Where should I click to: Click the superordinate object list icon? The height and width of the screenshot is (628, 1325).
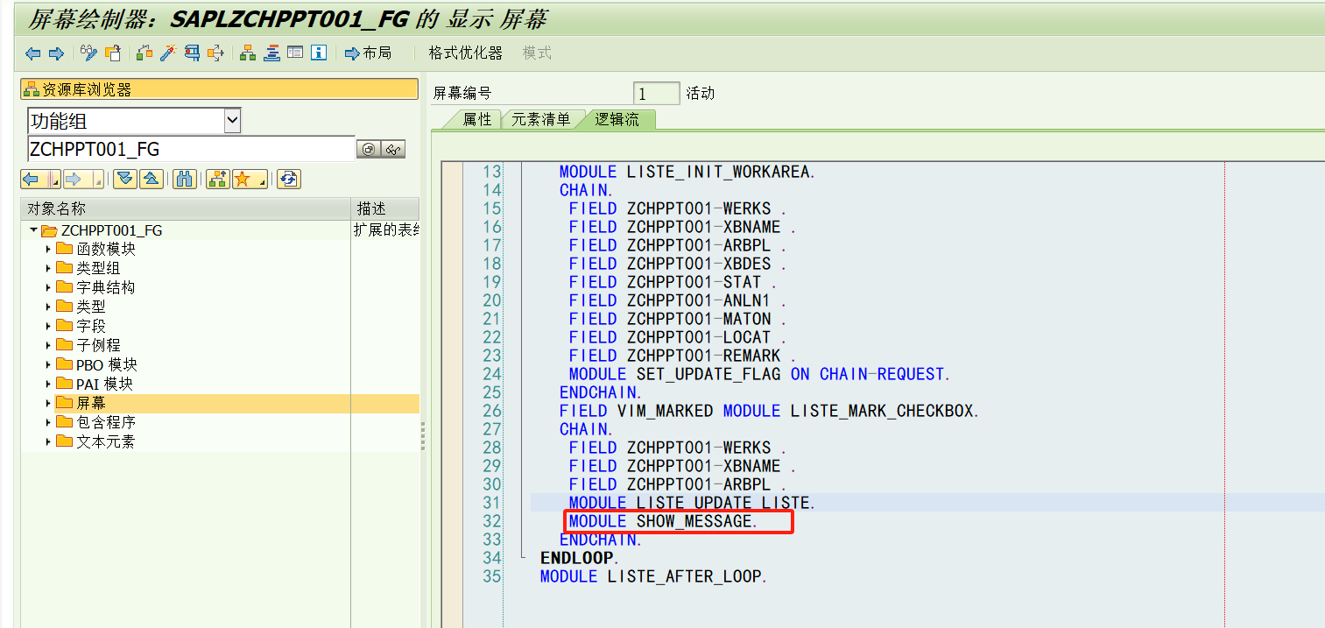[217, 180]
